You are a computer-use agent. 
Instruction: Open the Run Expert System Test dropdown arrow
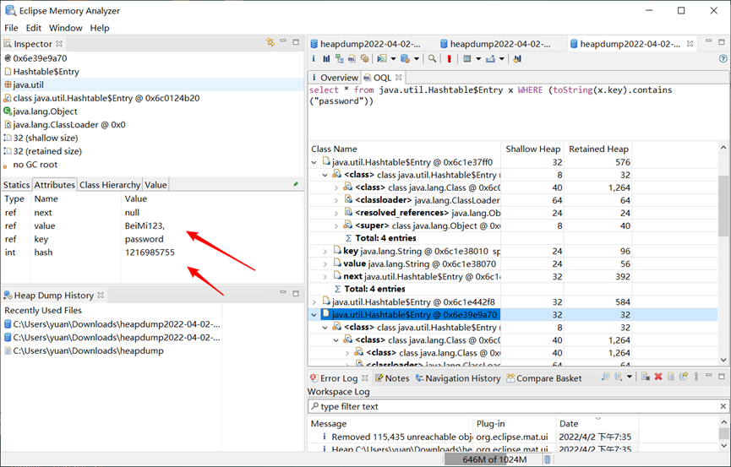(394, 59)
